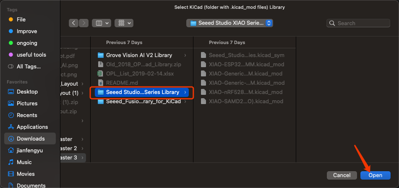Select Seeed_Fusio...rary_for_KiCad folder
This screenshot has width=399, height=188.
tap(142, 101)
